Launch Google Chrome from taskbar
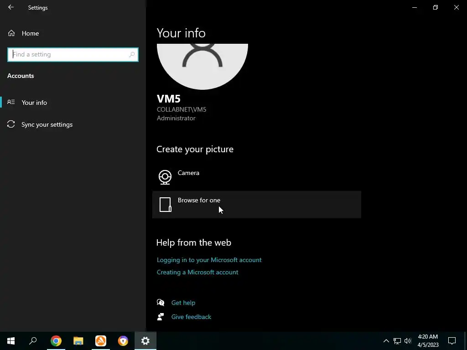This screenshot has height=350, width=467. coord(56,341)
